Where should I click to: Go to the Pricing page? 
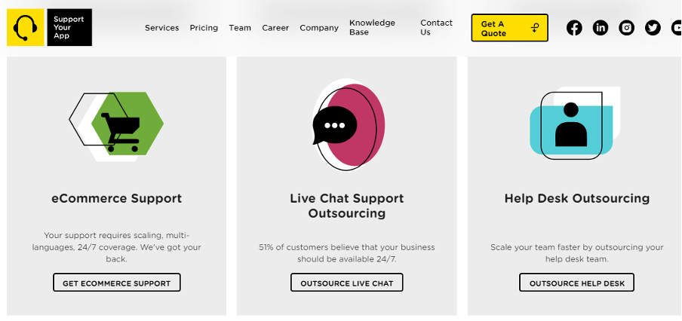point(204,28)
